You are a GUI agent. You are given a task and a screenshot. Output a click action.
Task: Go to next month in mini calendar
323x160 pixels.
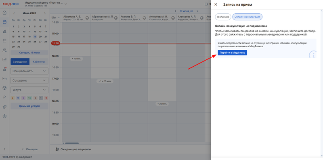point(45,13)
